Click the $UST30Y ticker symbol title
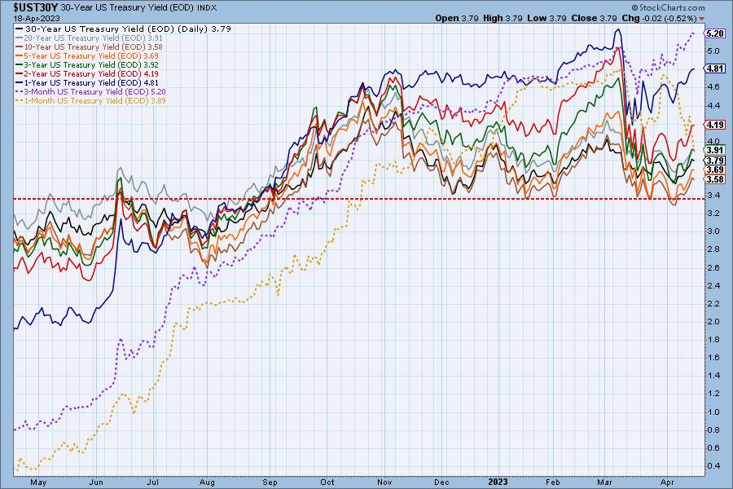The height and width of the screenshot is (489, 733). coord(36,8)
